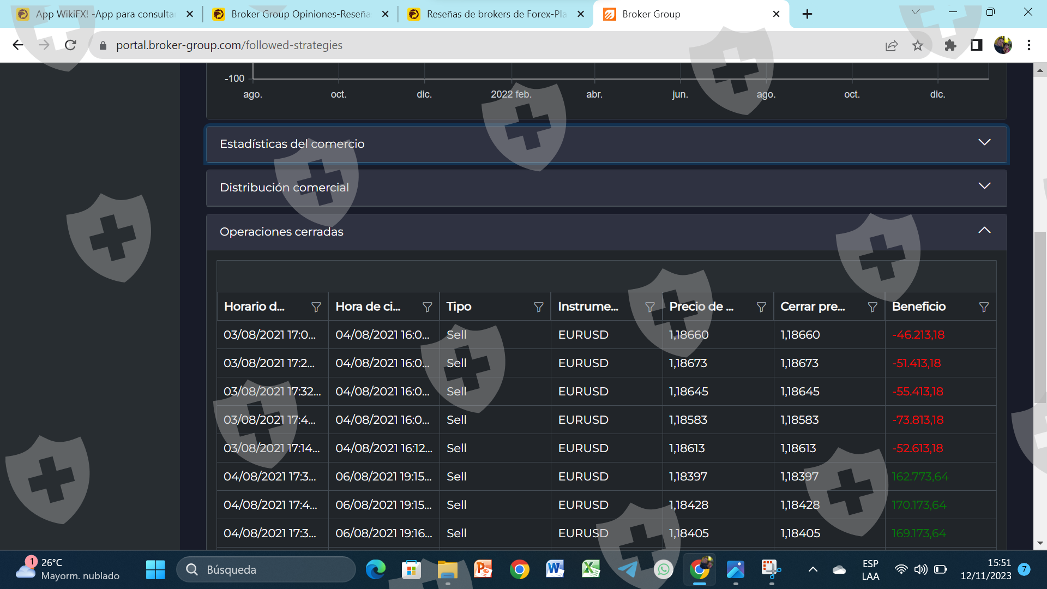Click filter icon on Cerrar precio column

872,307
